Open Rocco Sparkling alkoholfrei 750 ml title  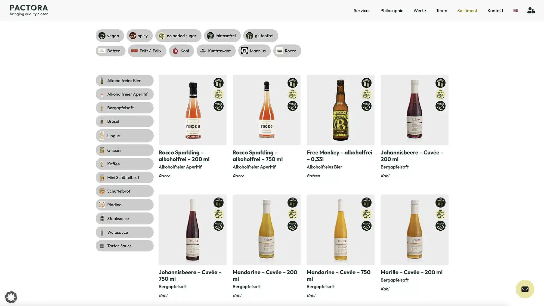258,156
